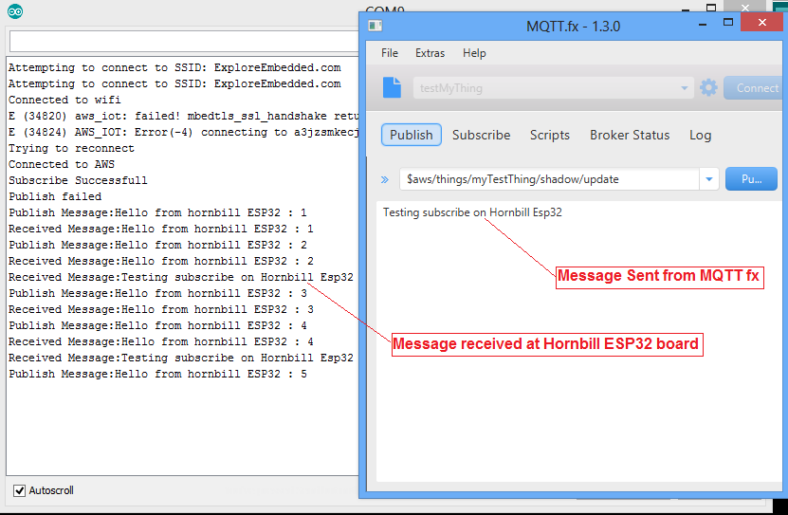Expand the testMyThing profile dropdown
Image resolution: width=788 pixels, height=515 pixels.
coord(685,88)
